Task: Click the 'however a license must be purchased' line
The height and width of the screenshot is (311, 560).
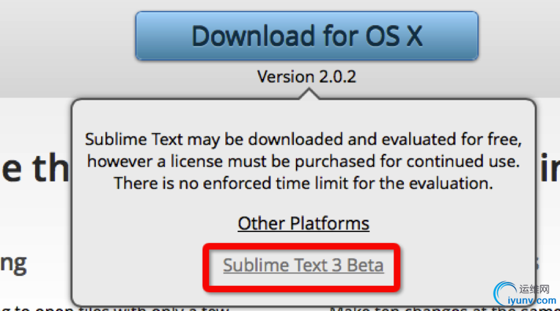Action: [x=304, y=162]
